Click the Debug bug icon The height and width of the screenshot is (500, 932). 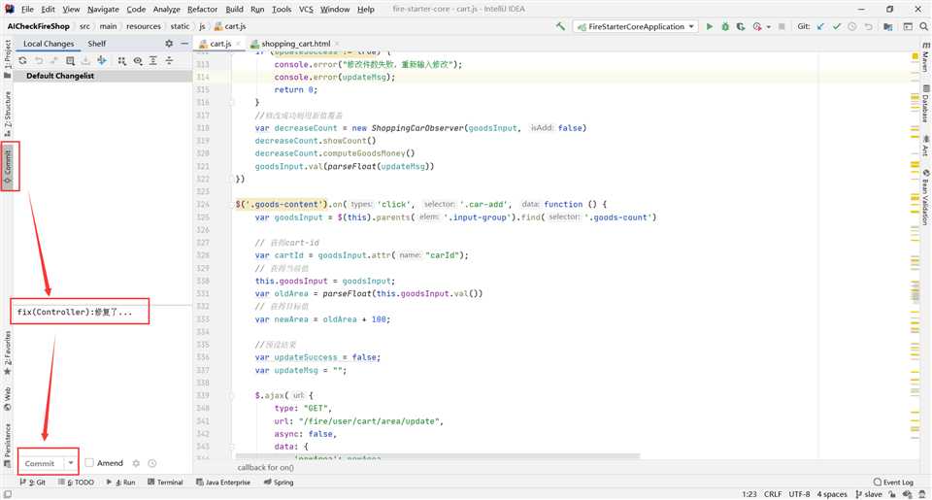pyautogui.click(x=725, y=26)
